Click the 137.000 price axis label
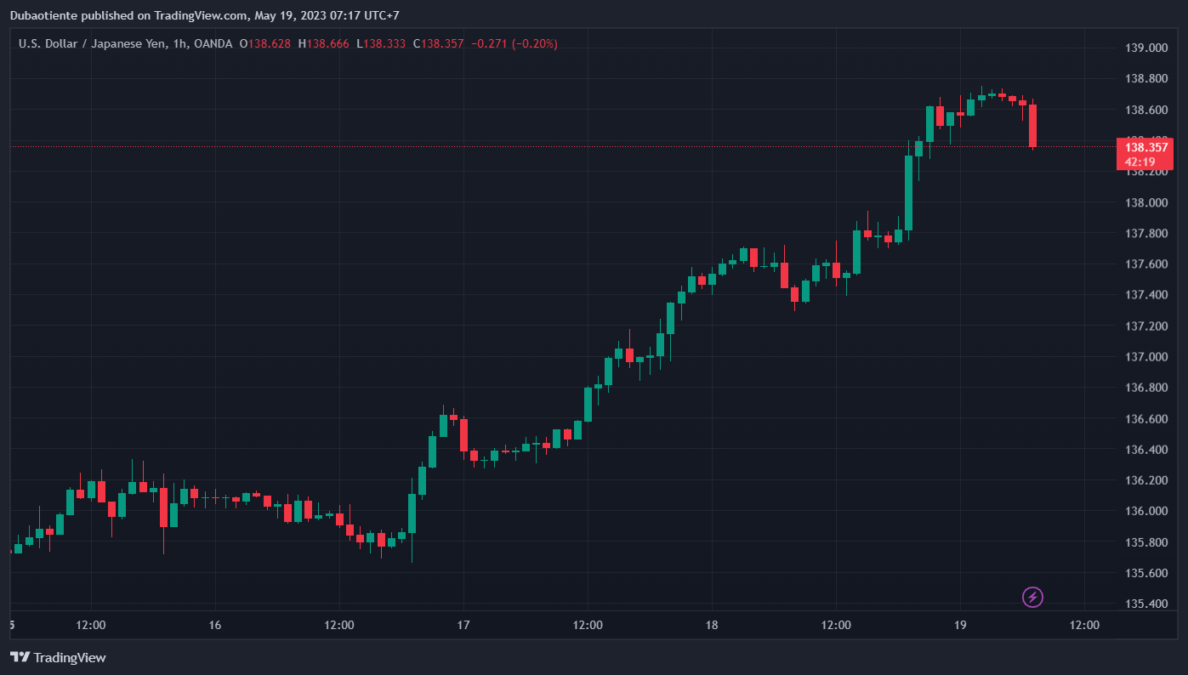Viewport: 1188px width, 675px height. pyautogui.click(x=1145, y=357)
